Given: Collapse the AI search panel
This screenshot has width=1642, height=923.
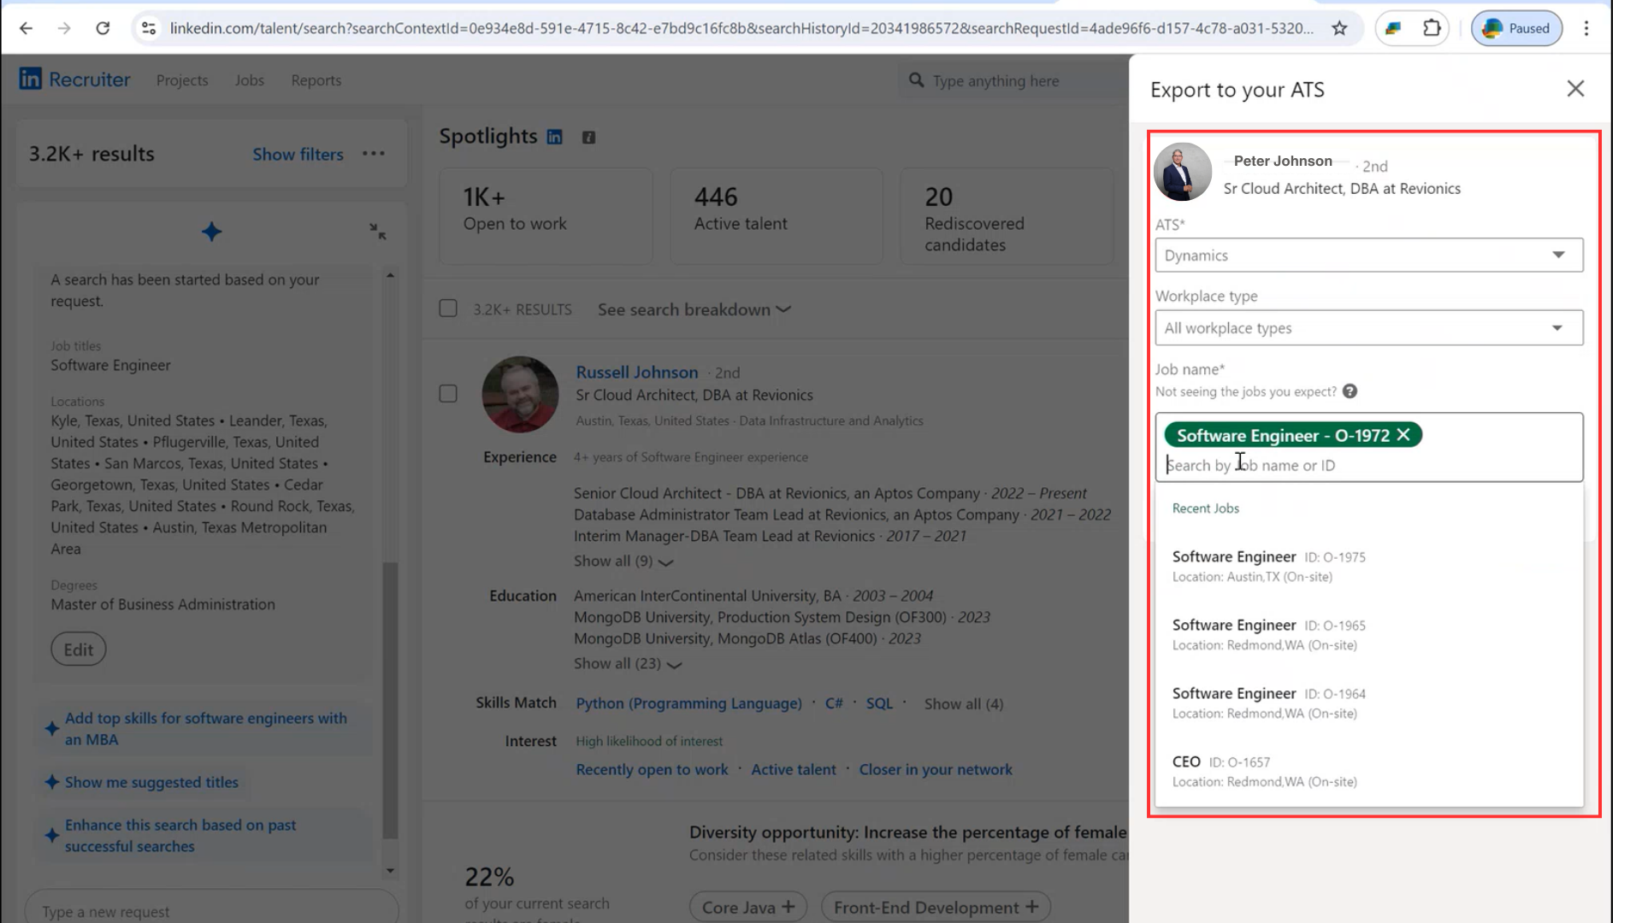Looking at the screenshot, I should coord(377,232).
